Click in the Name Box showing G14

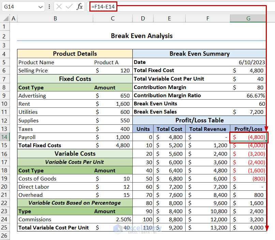point(19,7)
